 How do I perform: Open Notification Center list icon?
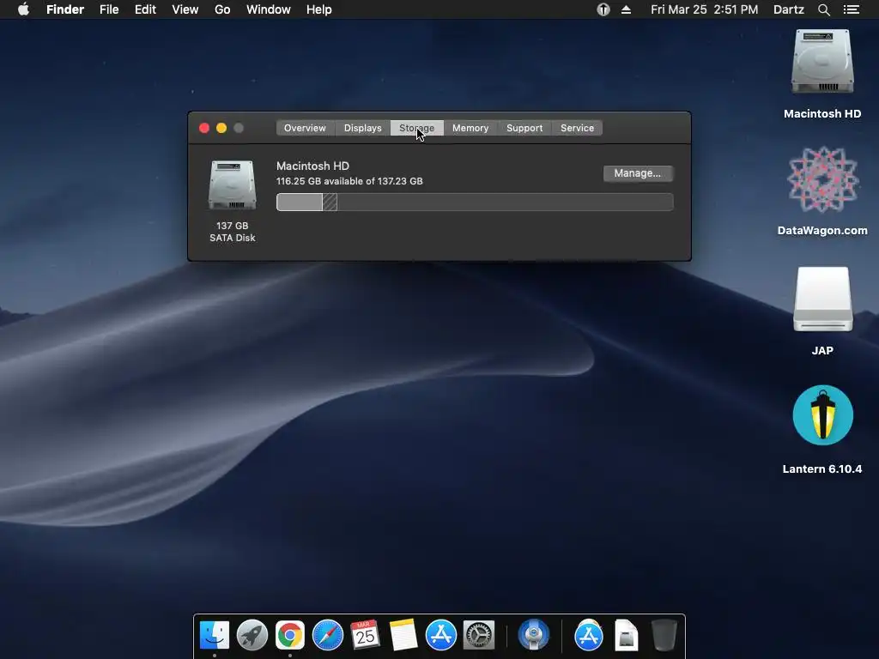click(852, 9)
